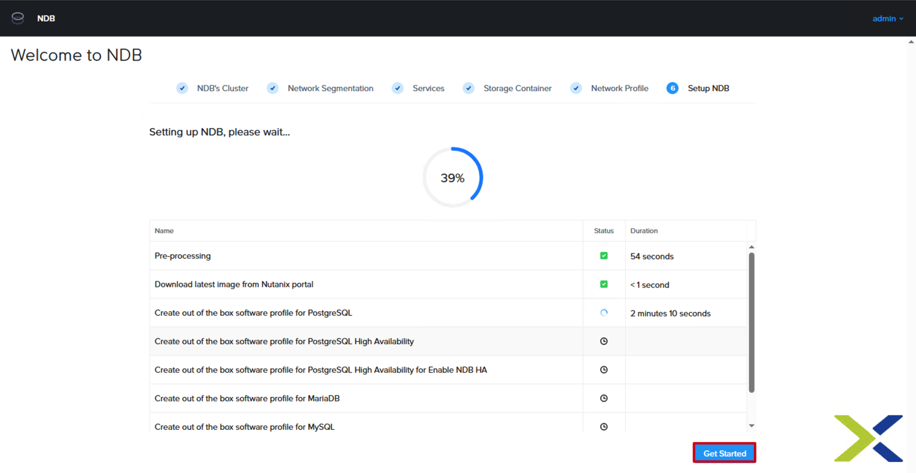Select the Setup NDB wizard step
The width and height of the screenshot is (916, 473).
coord(708,88)
